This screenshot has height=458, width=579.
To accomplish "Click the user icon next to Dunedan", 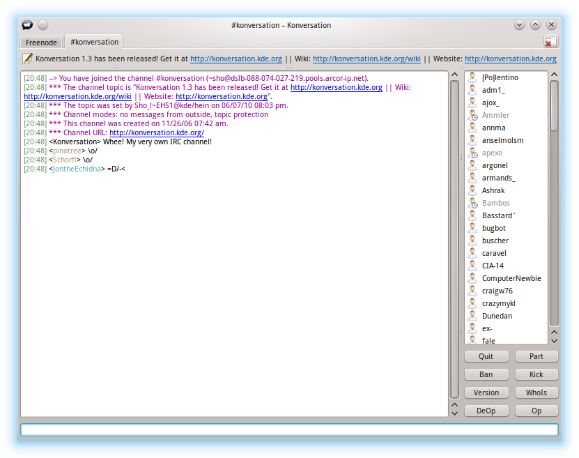I will (472, 316).
